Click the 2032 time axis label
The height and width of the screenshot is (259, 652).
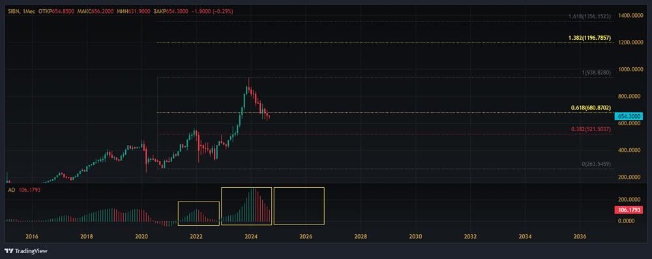point(470,237)
